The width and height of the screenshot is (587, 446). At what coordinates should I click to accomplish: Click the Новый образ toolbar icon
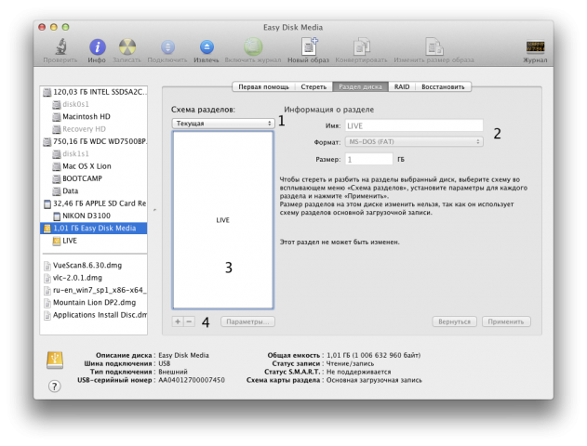308,46
